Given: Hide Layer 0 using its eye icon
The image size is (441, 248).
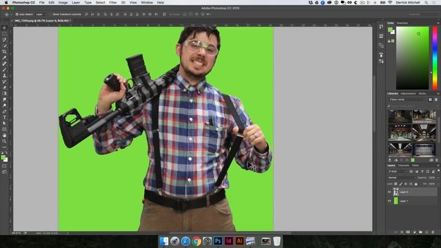Looking at the screenshot, I should point(389,192).
